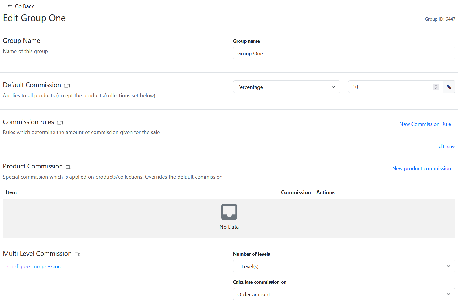The image size is (458, 303).
Task: Open the Calculate commission on dropdown
Action: [344, 294]
